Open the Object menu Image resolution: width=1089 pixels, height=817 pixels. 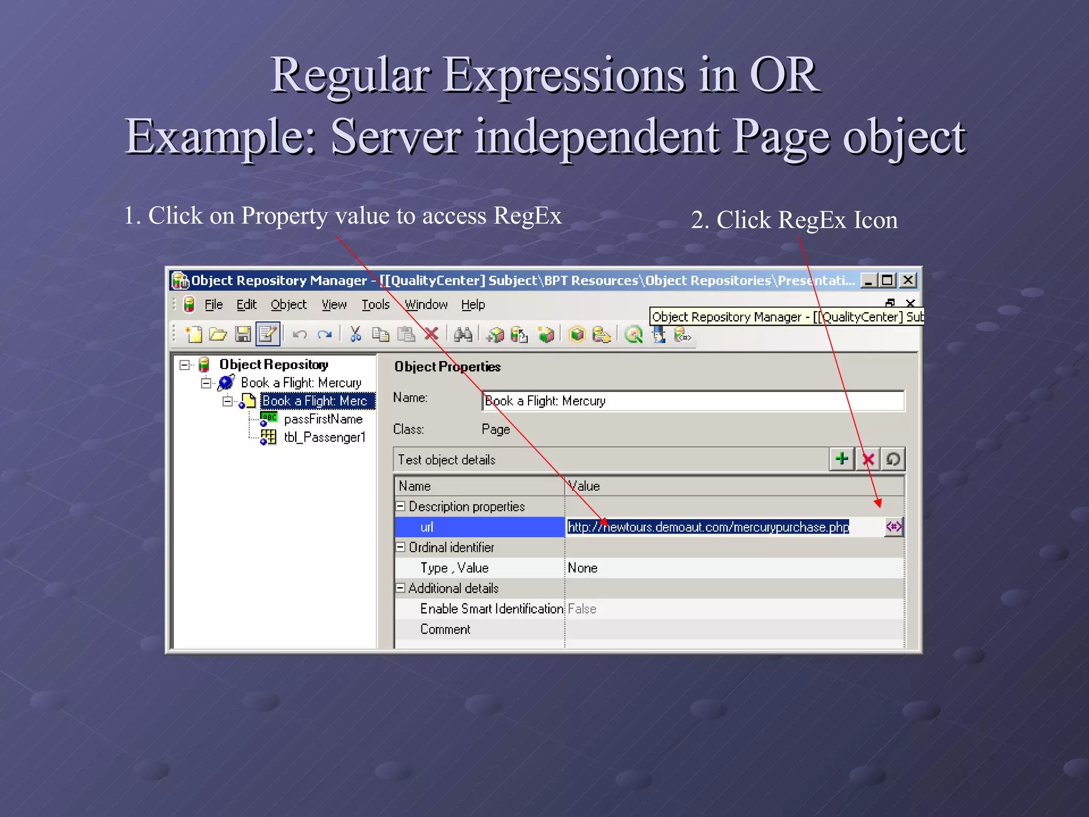(289, 305)
